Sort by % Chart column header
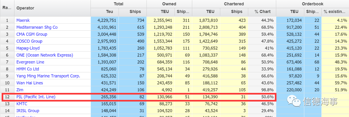This screenshot has height=117, width=349. click(262, 12)
